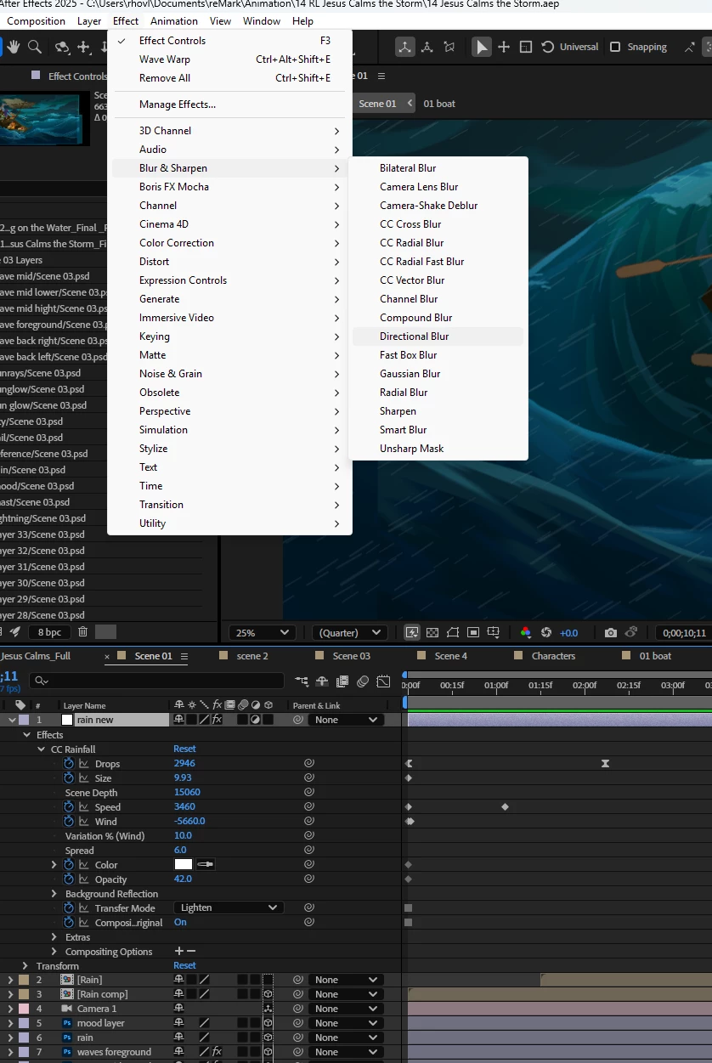712x1063 pixels.
Task: Click the Composition Mini-Flowchart icon
Action: (x=301, y=681)
